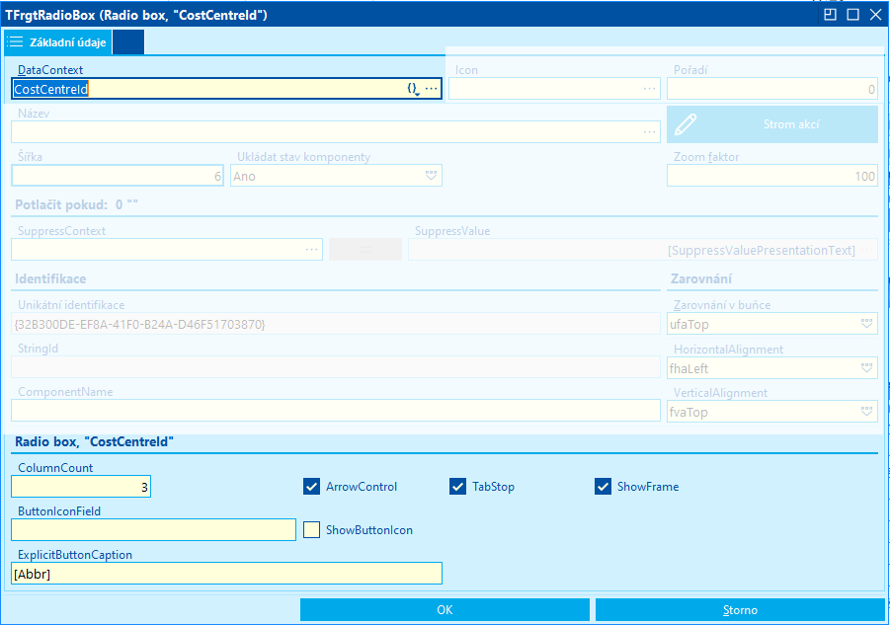
Task: Confirm with the OK button
Action: click(x=445, y=609)
